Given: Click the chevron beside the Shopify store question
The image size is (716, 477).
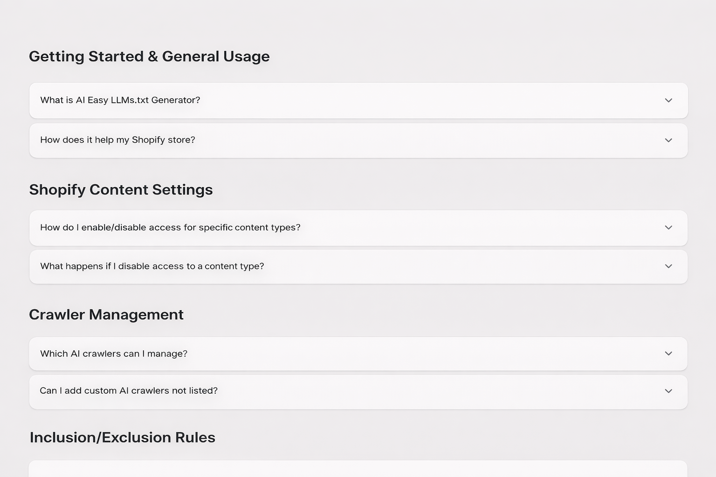Looking at the screenshot, I should pos(668,140).
